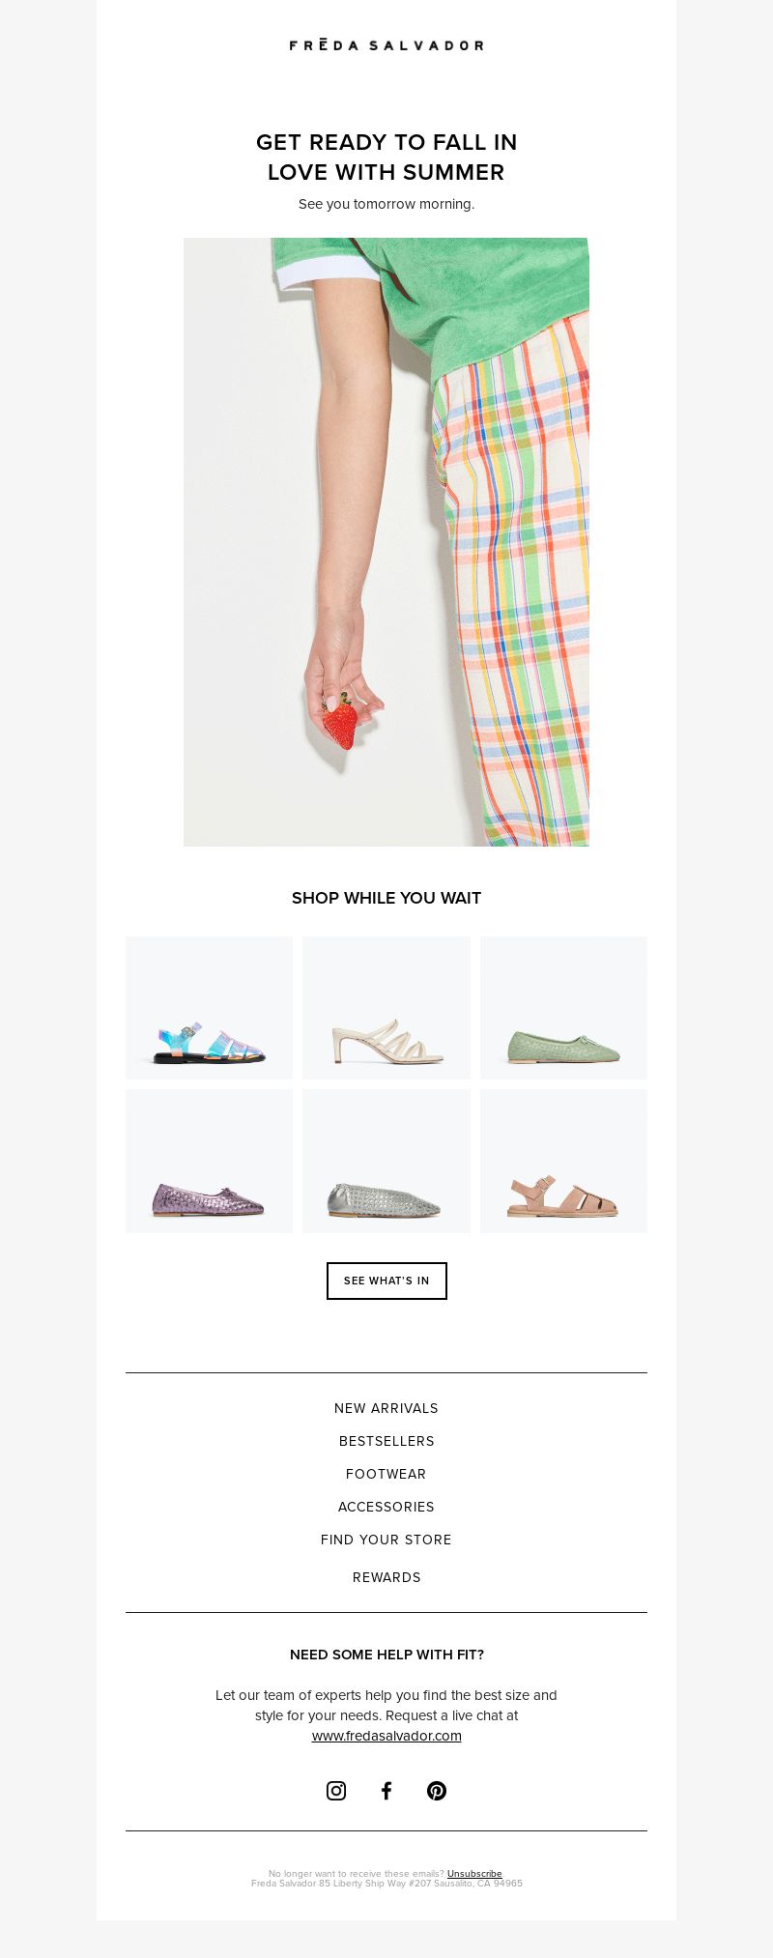The image size is (773, 1958).
Task: Select the cream strappy heel thumbnail
Action: click(x=386, y=1008)
